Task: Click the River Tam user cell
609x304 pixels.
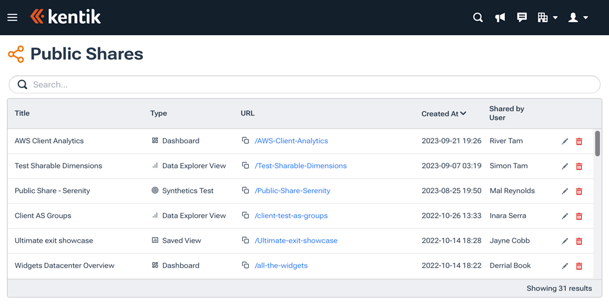Action: click(506, 141)
